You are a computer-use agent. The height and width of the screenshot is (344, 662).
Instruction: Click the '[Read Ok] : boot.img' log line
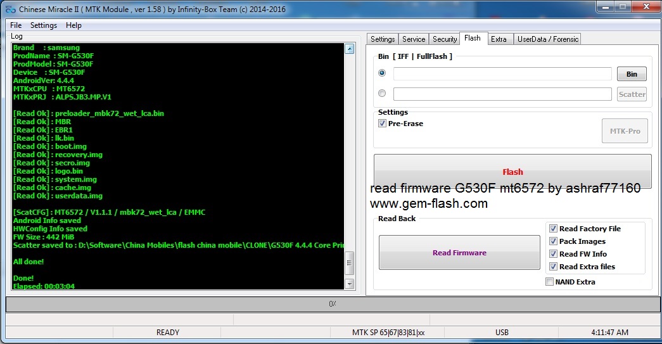tap(50, 146)
